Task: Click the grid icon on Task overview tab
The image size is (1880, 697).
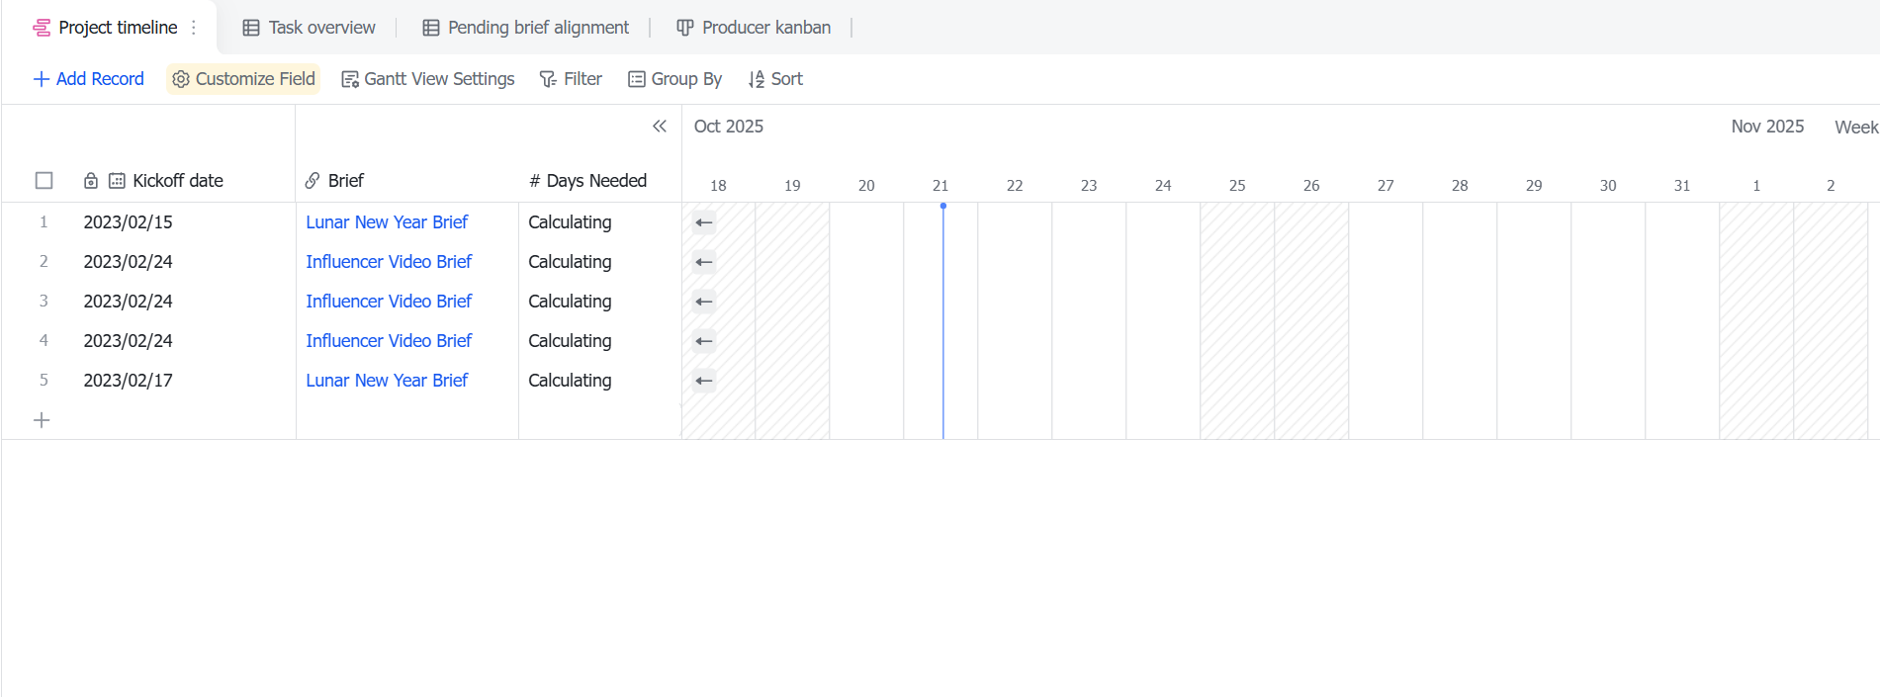Action: (x=251, y=28)
